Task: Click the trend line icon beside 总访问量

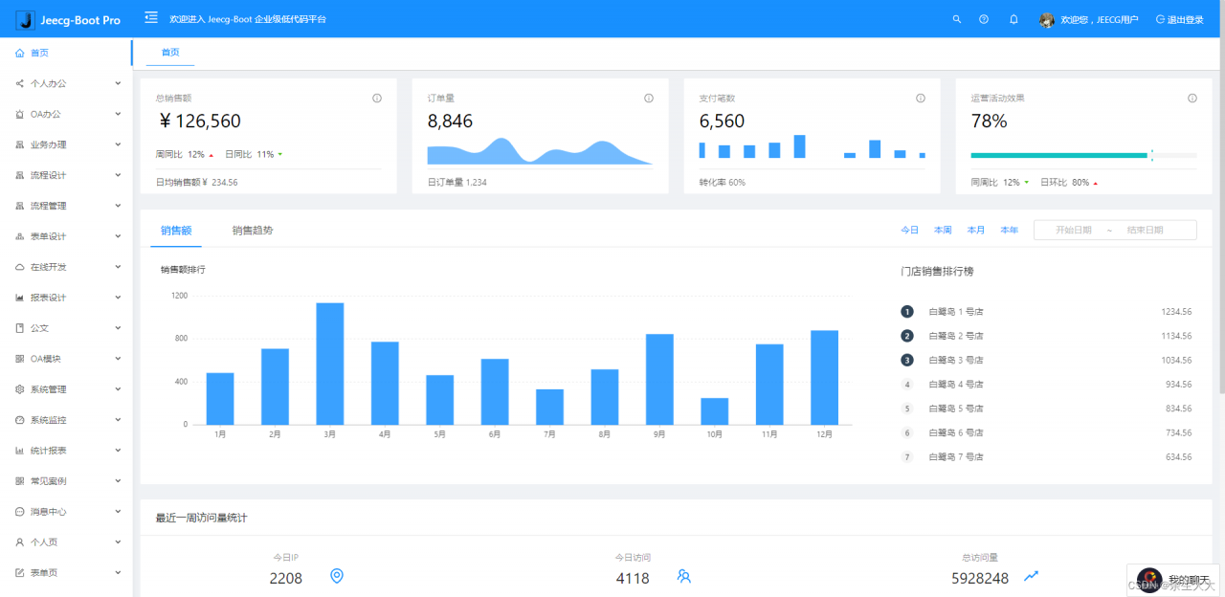Action: coord(1031,576)
